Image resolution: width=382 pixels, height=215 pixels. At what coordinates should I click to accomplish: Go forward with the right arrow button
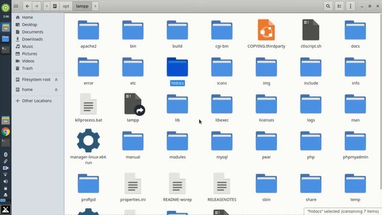[x=36, y=6]
